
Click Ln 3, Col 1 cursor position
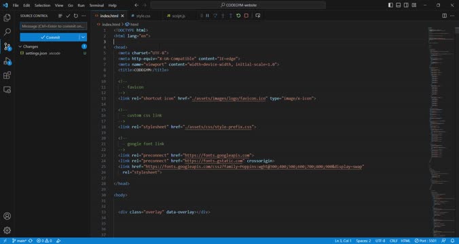coord(343,241)
